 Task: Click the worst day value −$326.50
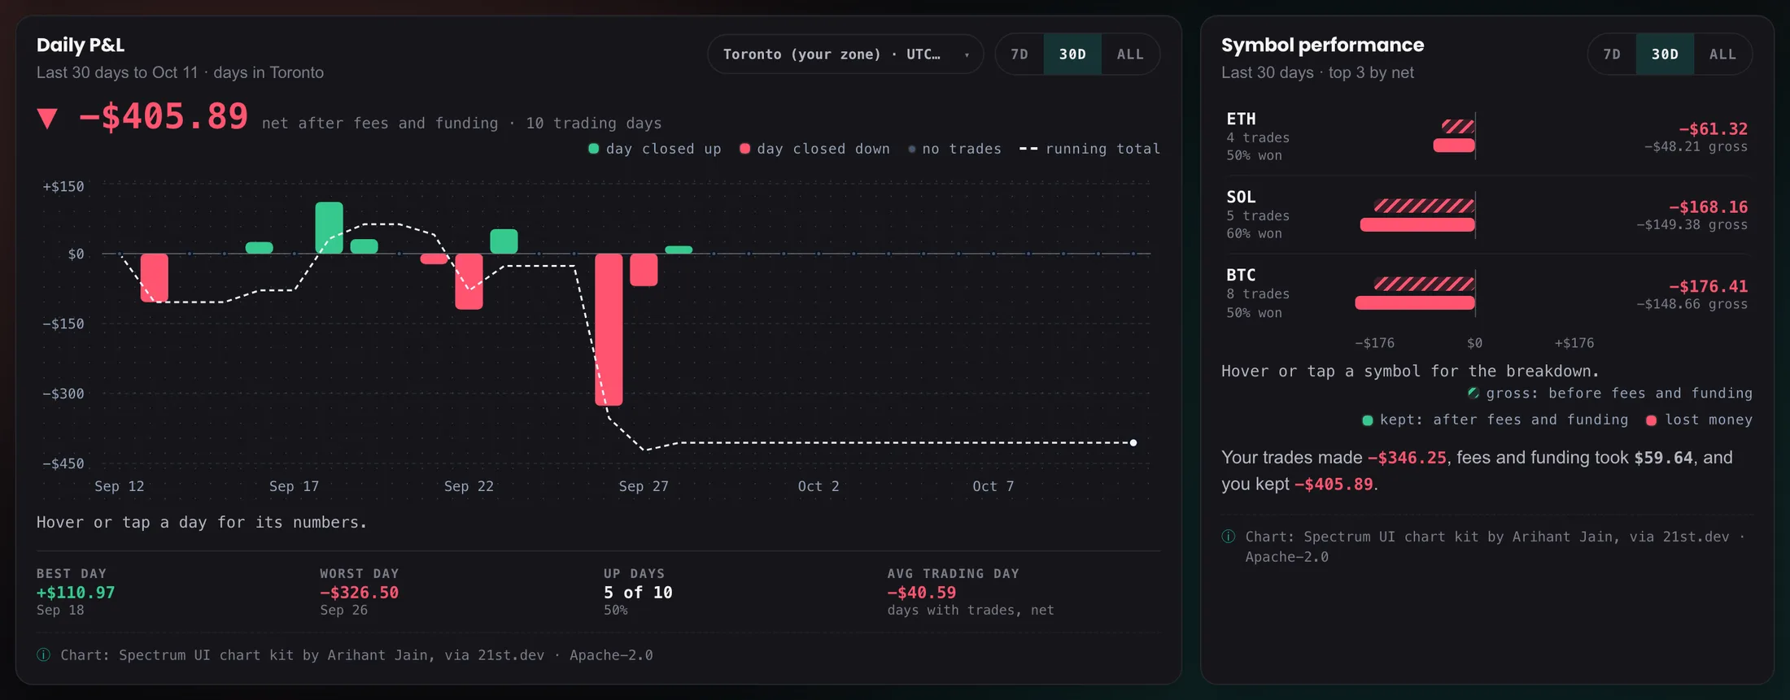[360, 593]
